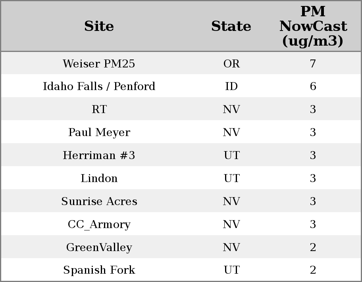Image resolution: width=362 pixels, height=282 pixels.
Task: Click the Idaho Falls / Penford site
Action: click(99, 86)
